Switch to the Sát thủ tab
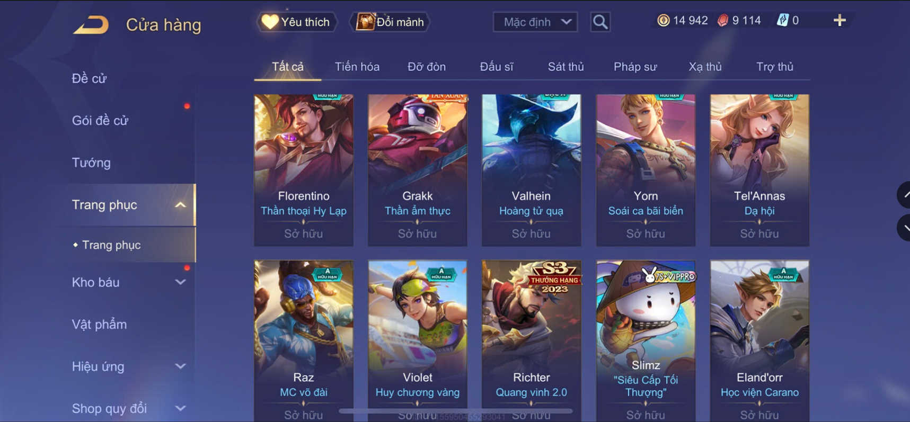Screen dimensions: 910x422 tap(566, 67)
